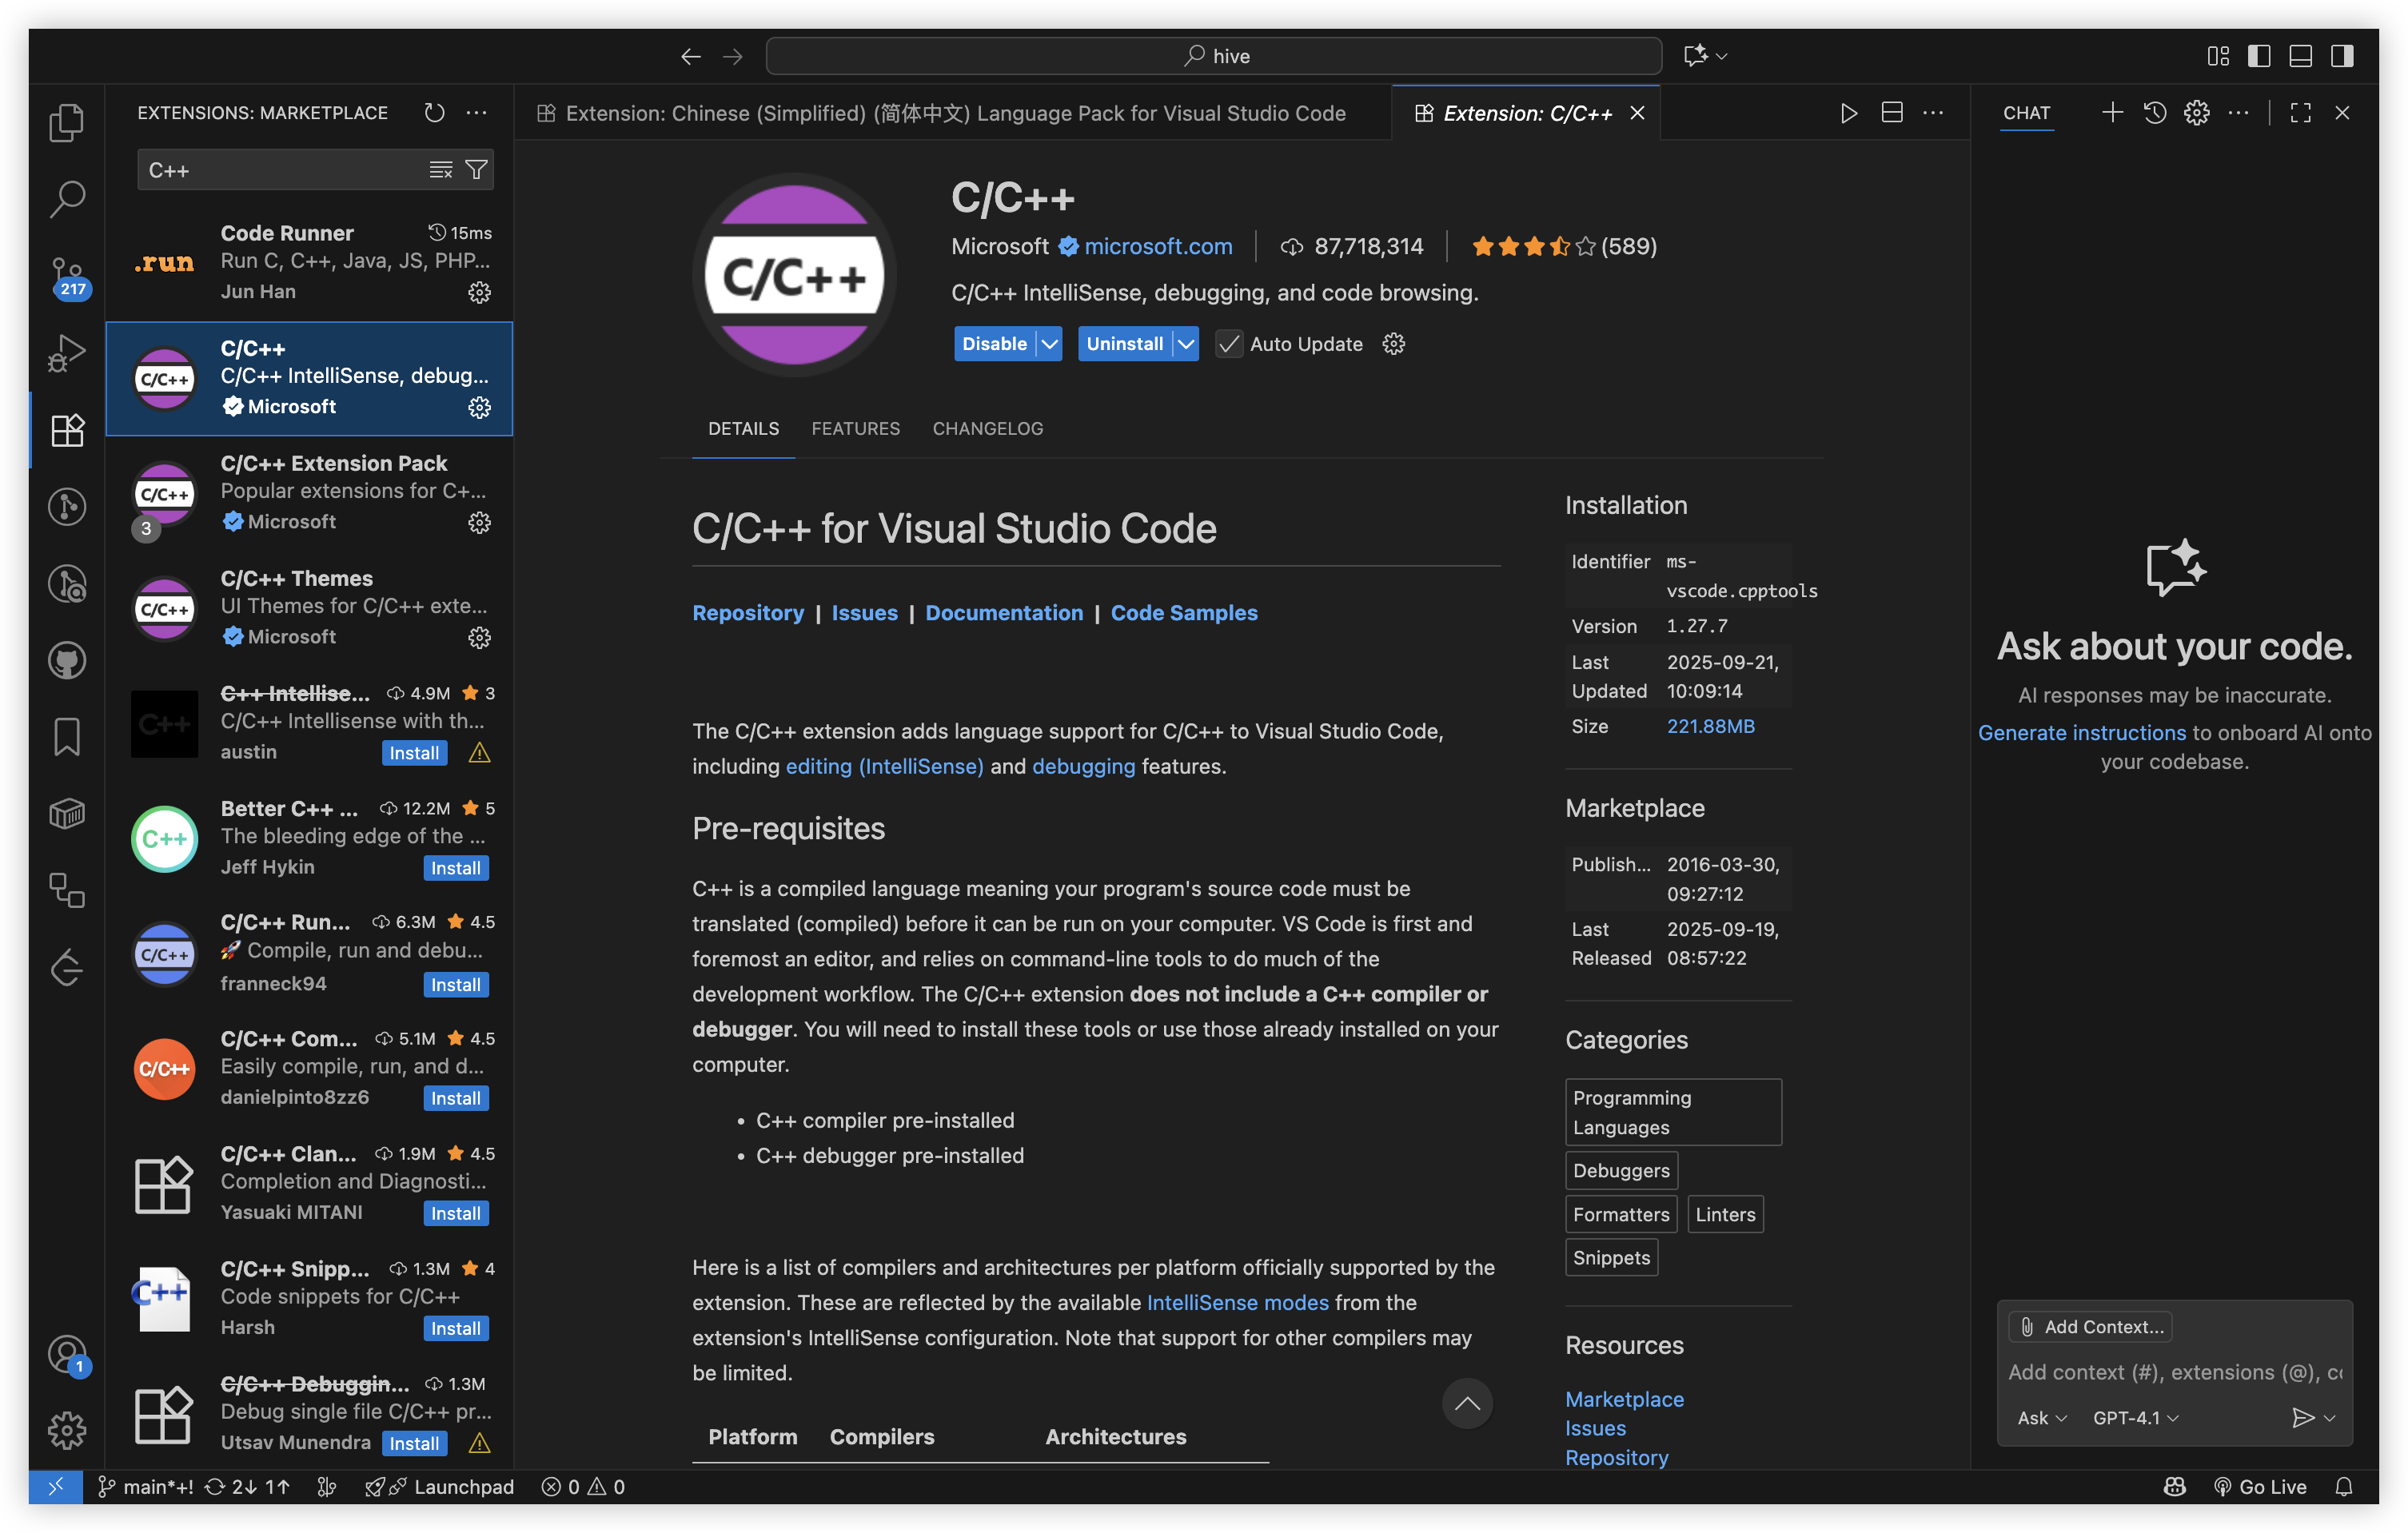
Task: Expand the Uninstall button dropdown arrow
Action: (1185, 344)
